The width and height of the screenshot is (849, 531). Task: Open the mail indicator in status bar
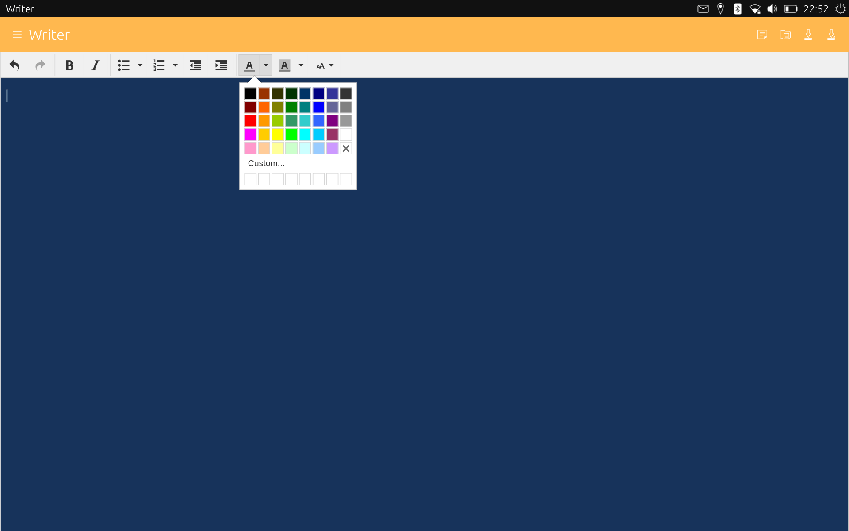pyautogui.click(x=703, y=9)
